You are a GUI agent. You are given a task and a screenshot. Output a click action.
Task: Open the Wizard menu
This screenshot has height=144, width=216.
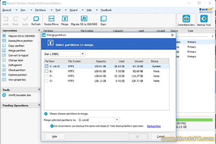[x=73, y=10]
